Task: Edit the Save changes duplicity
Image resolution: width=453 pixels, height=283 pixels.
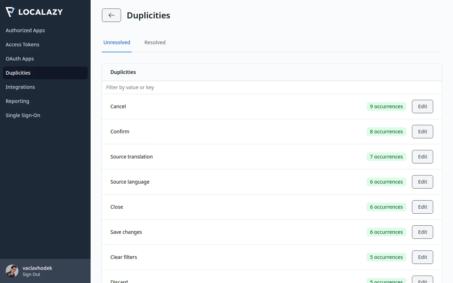Action: (422, 232)
